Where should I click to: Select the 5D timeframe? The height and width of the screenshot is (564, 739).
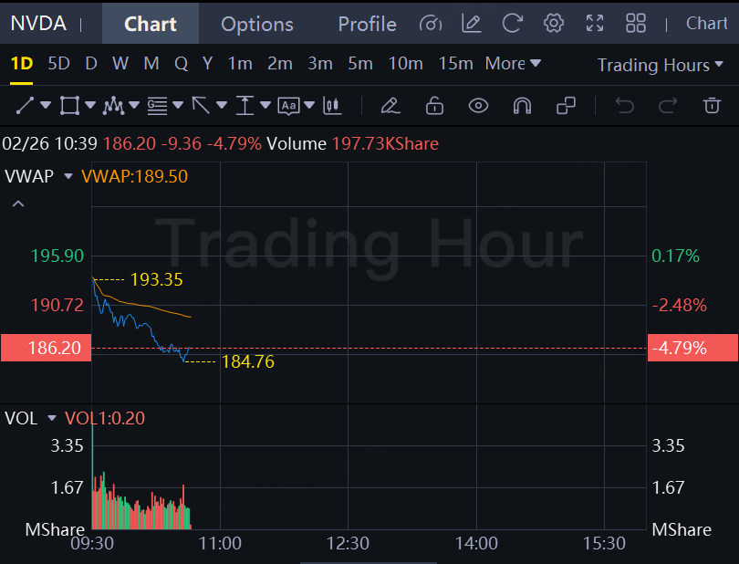[x=58, y=63]
